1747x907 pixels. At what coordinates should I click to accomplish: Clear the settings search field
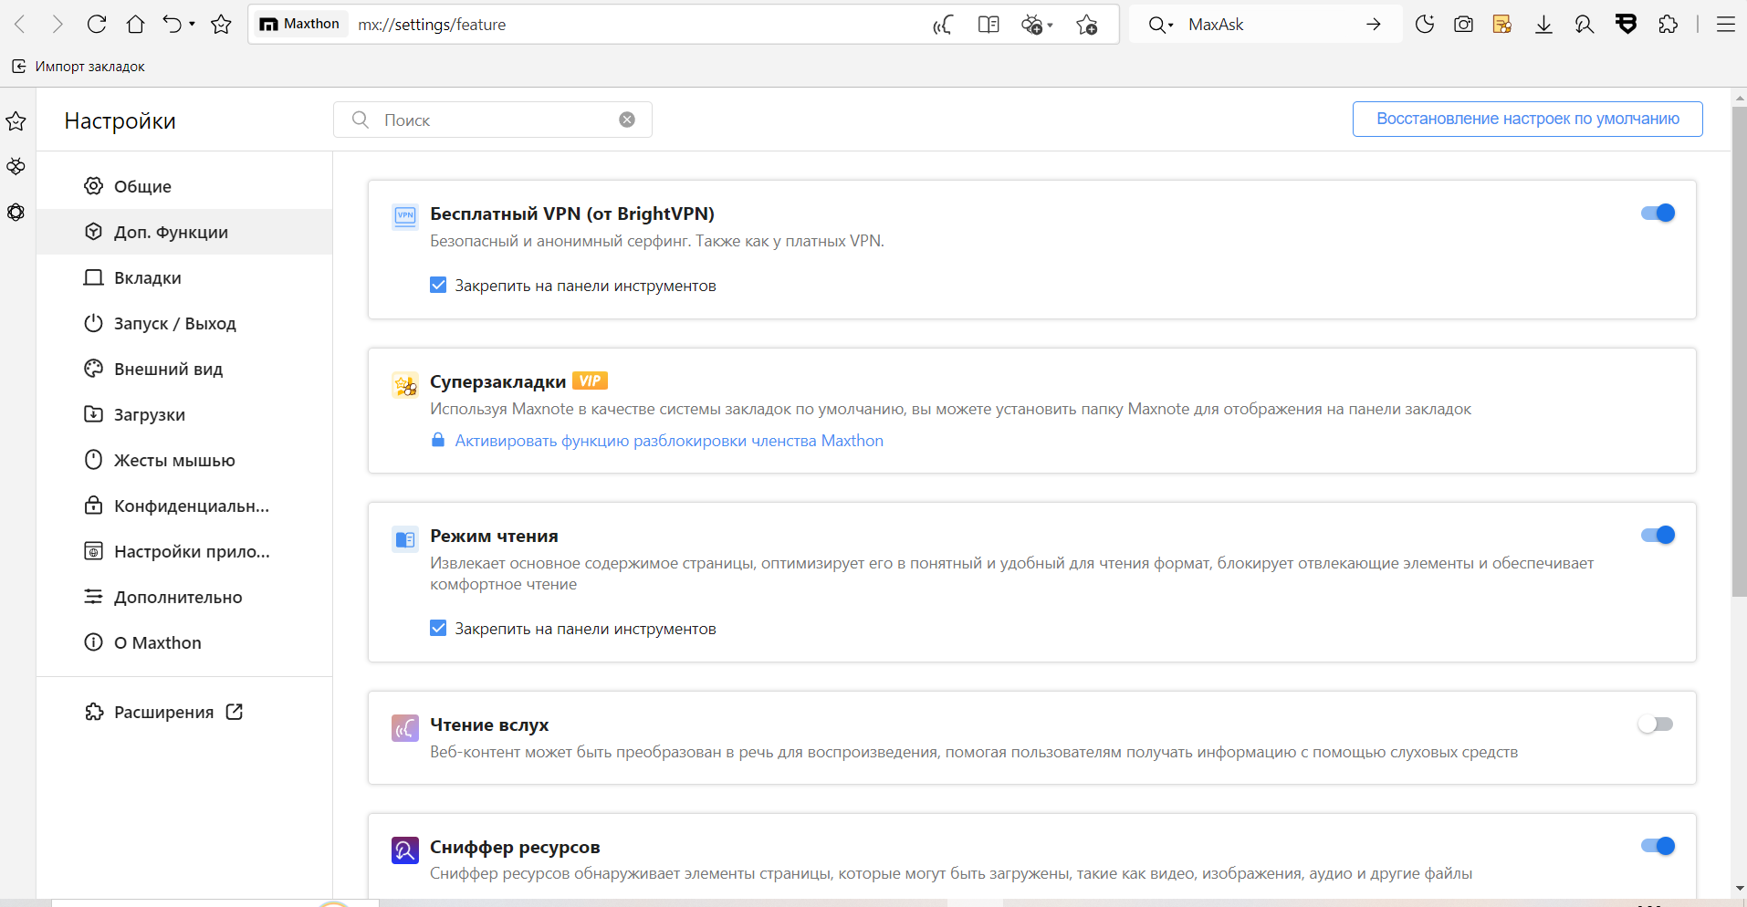point(627,120)
